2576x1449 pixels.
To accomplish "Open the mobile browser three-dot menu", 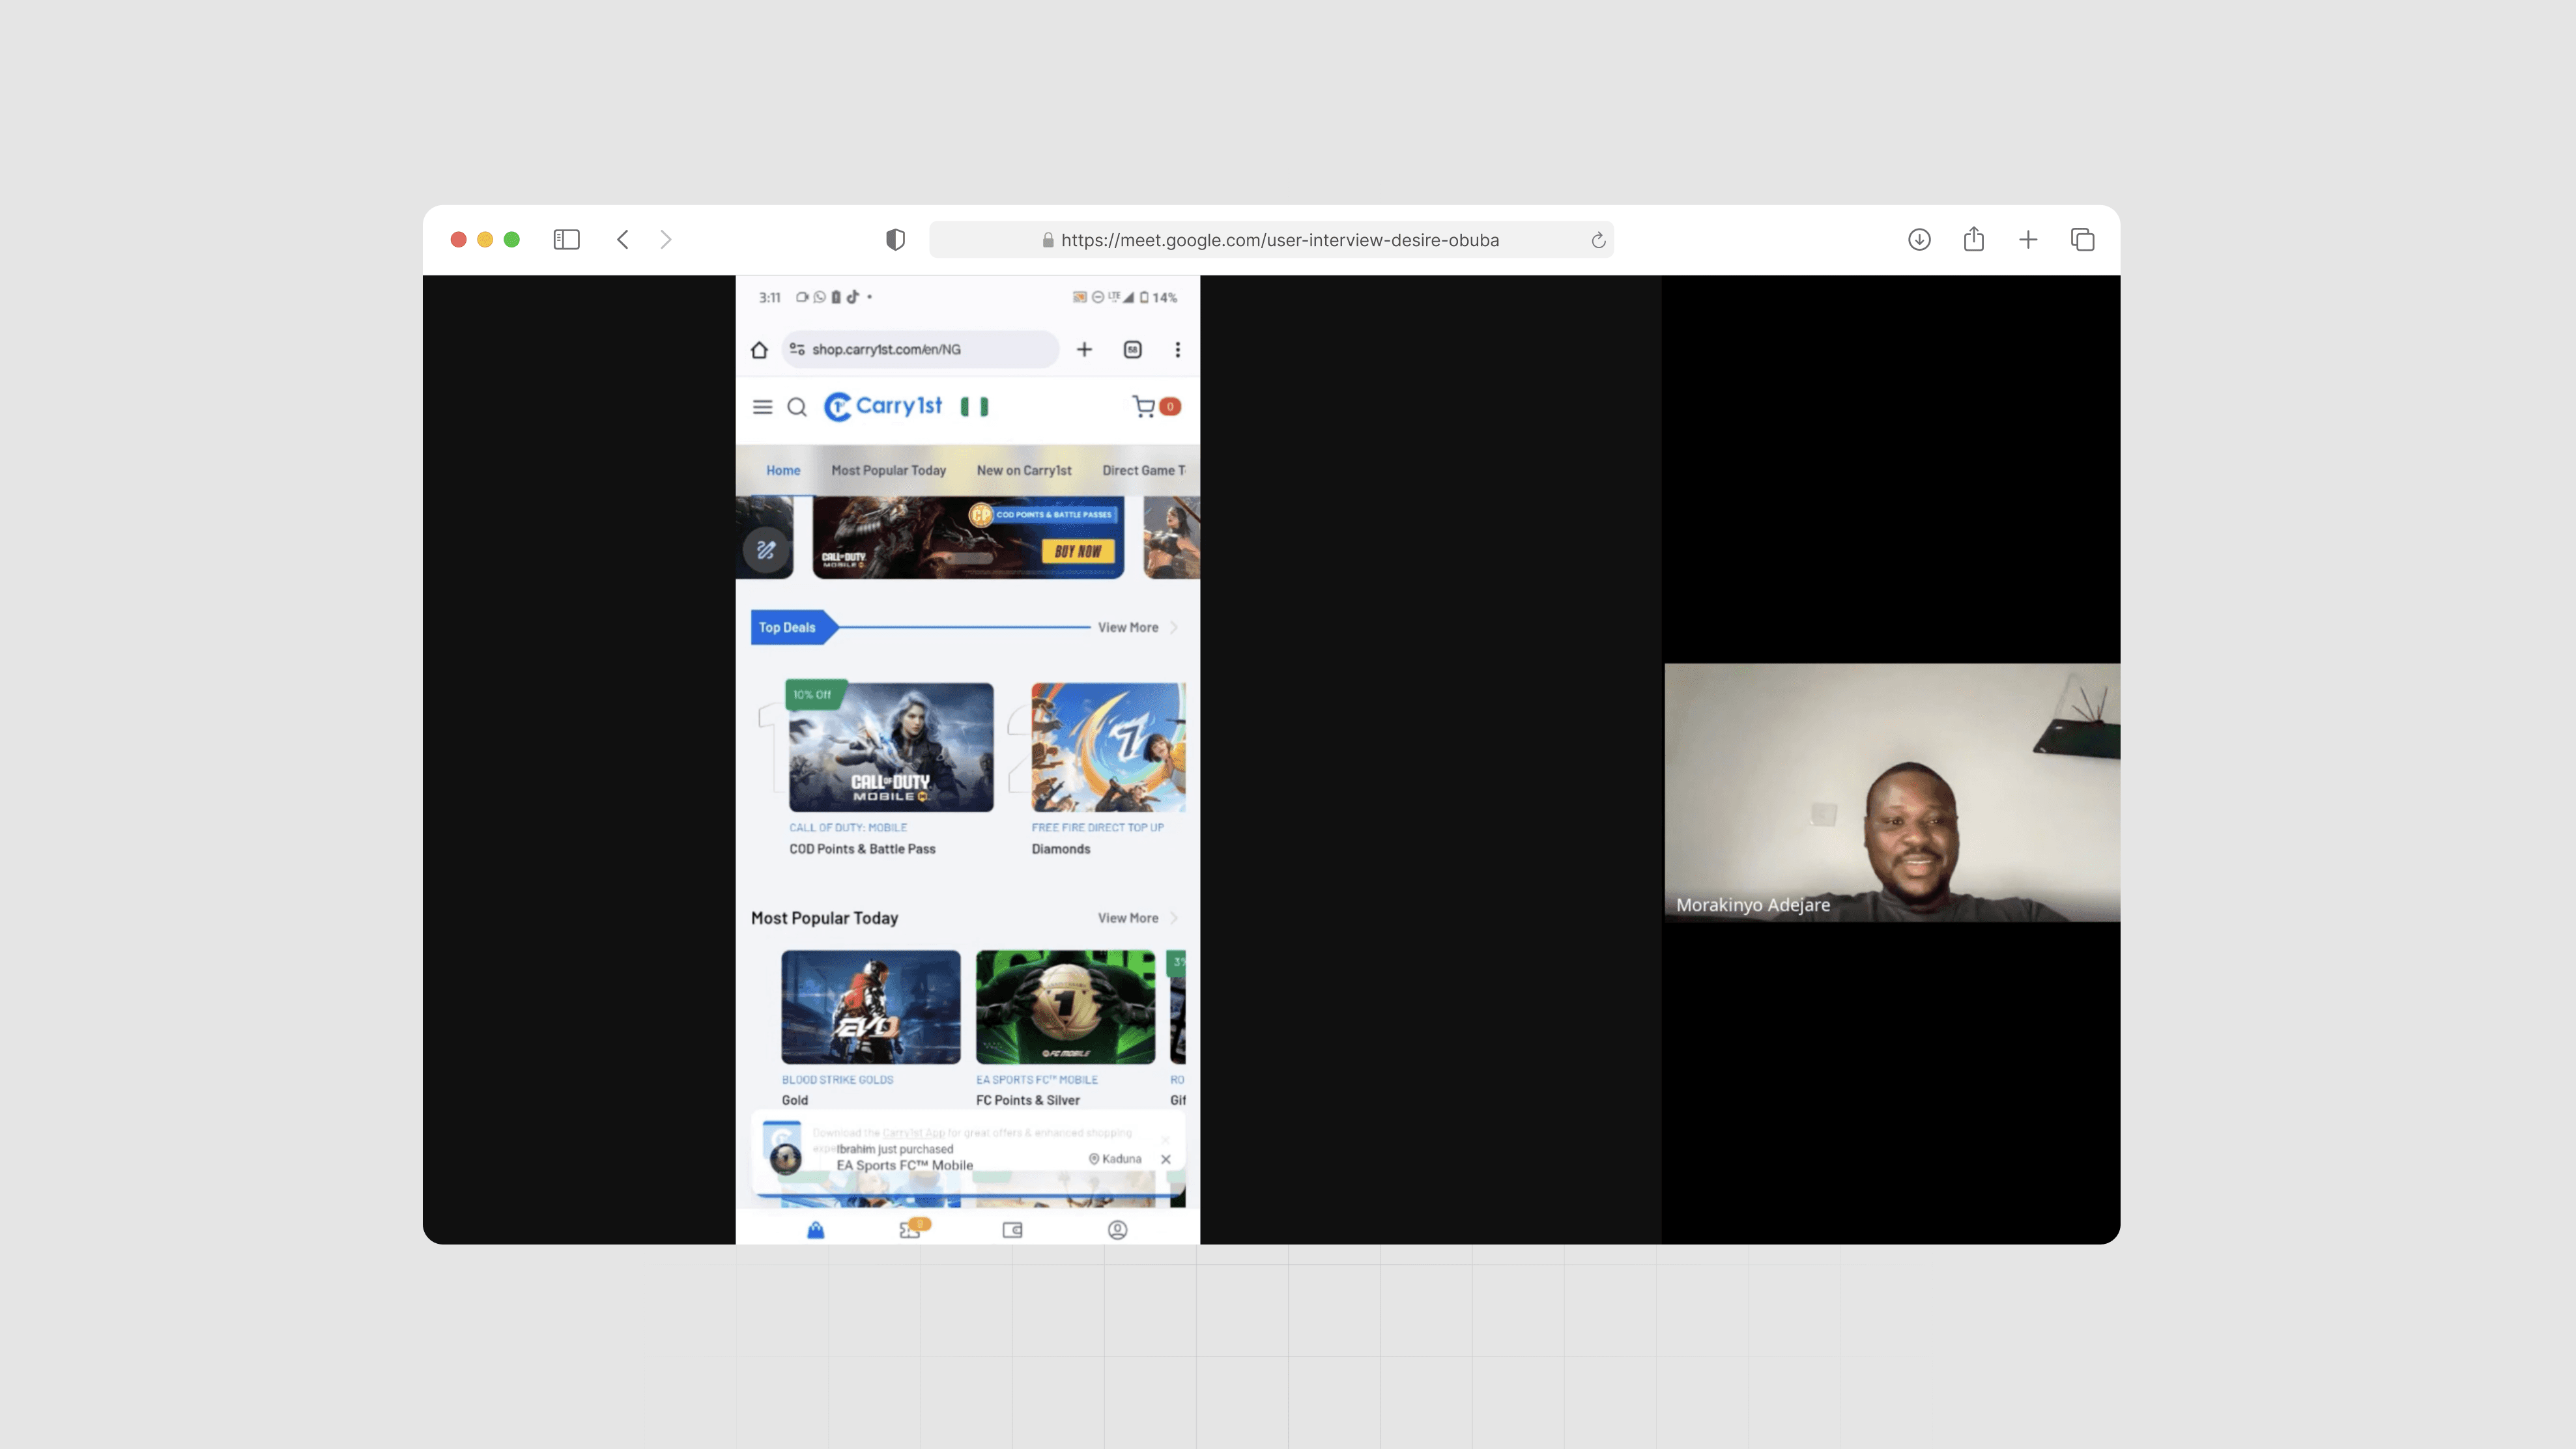I will [1177, 350].
